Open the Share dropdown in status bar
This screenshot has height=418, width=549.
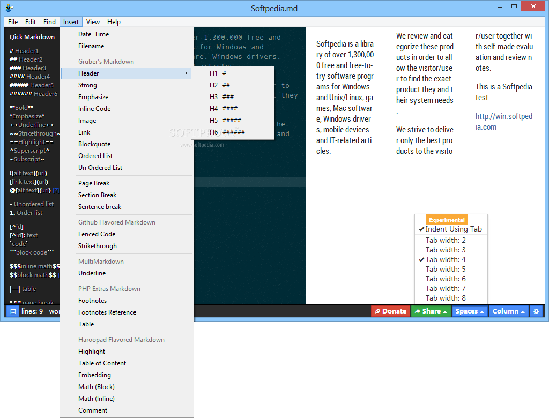[431, 311]
